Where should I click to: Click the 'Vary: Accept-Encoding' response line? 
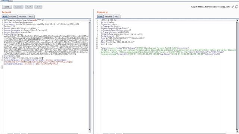click(x=111, y=40)
